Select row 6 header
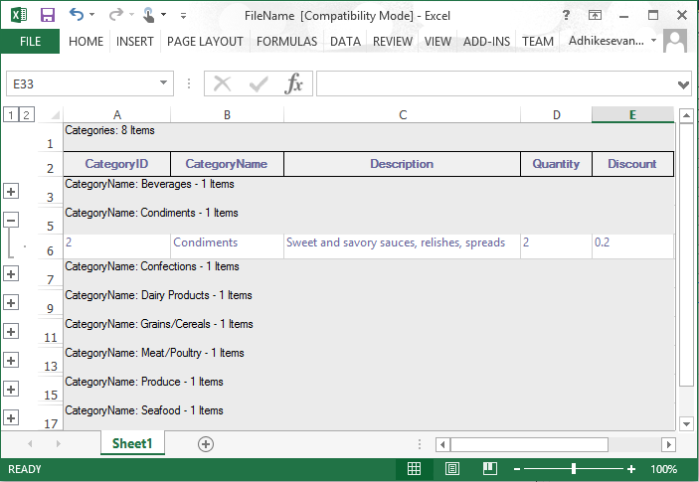Screen dimensions: 699x482 [50, 246]
